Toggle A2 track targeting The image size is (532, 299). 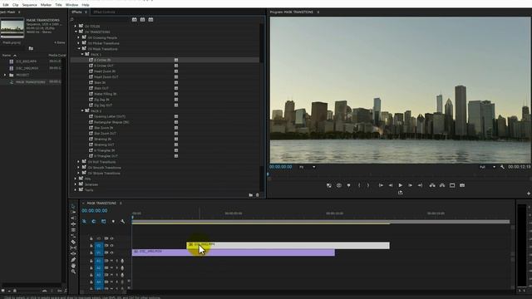pyautogui.click(x=99, y=267)
